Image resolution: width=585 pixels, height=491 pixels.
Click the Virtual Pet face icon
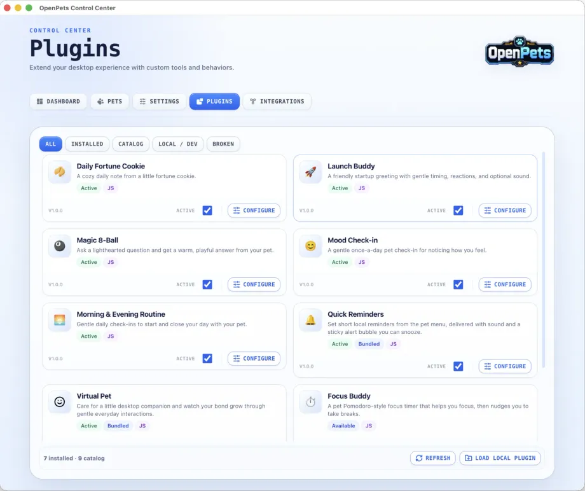coord(60,401)
